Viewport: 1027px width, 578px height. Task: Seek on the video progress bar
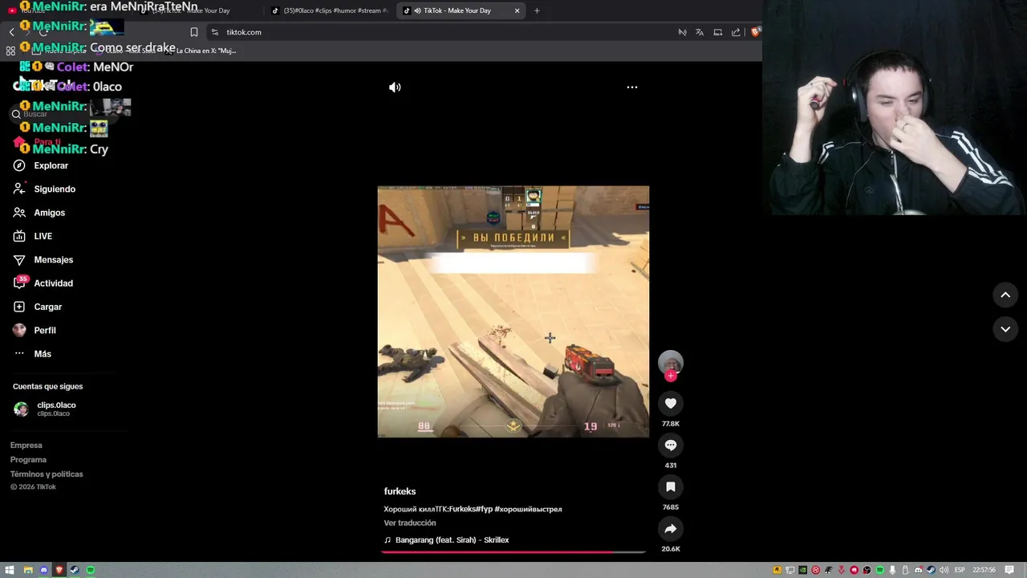(513, 552)
